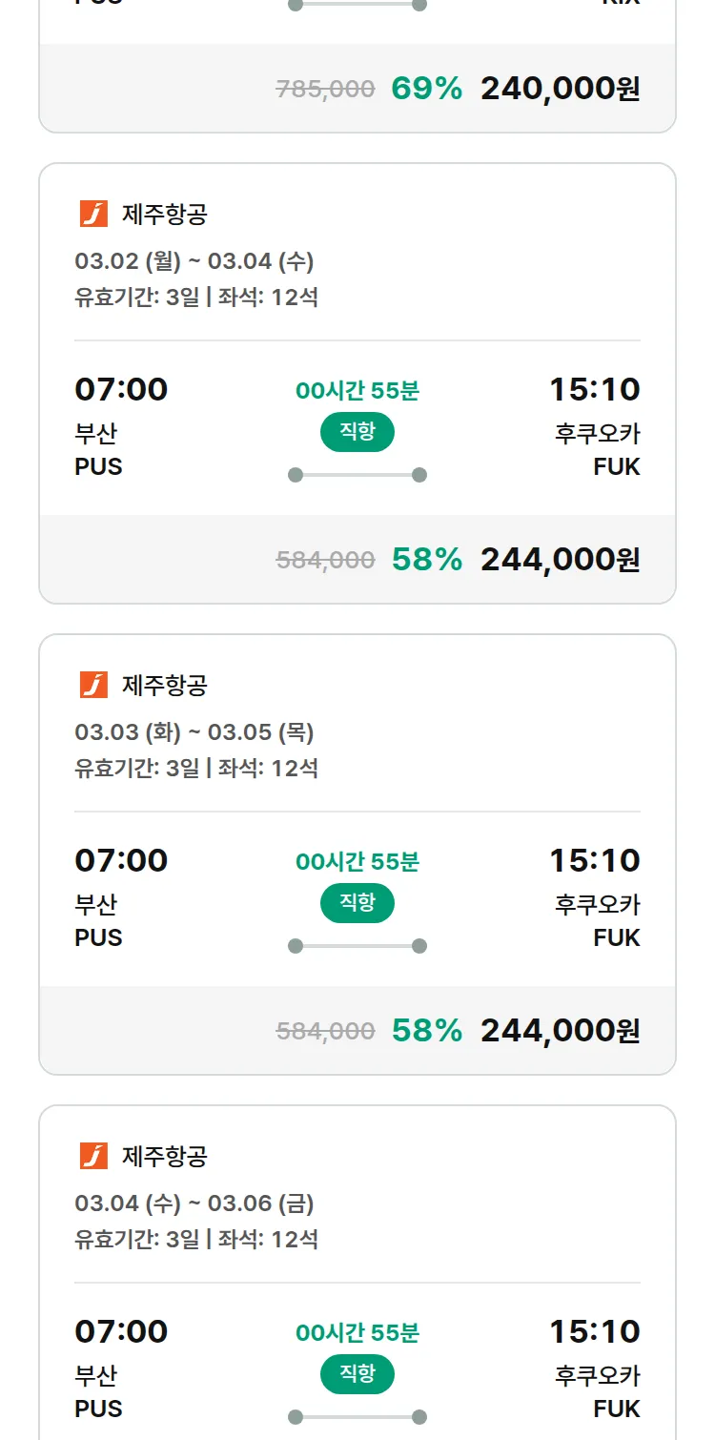Click Jeju Air logo on 03.04 flight card
Screen dimensions: 715x1440
(93, 1156)
